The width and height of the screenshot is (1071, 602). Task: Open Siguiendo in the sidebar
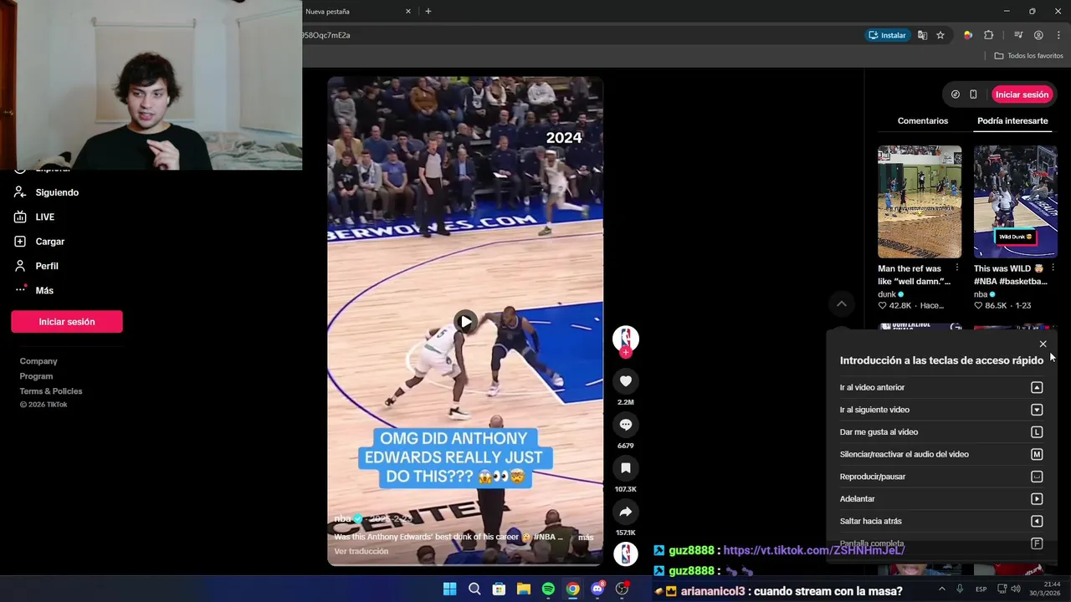click(57, 192)
